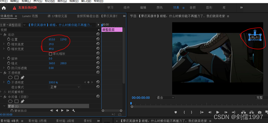Track selected mask forward
Image resolution: width=268 pixels, height=123 pixels.
[x=62, y=110]
